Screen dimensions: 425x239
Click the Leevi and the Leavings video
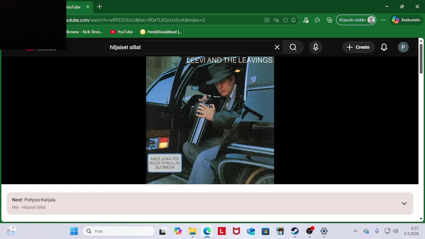click(210, 120)
